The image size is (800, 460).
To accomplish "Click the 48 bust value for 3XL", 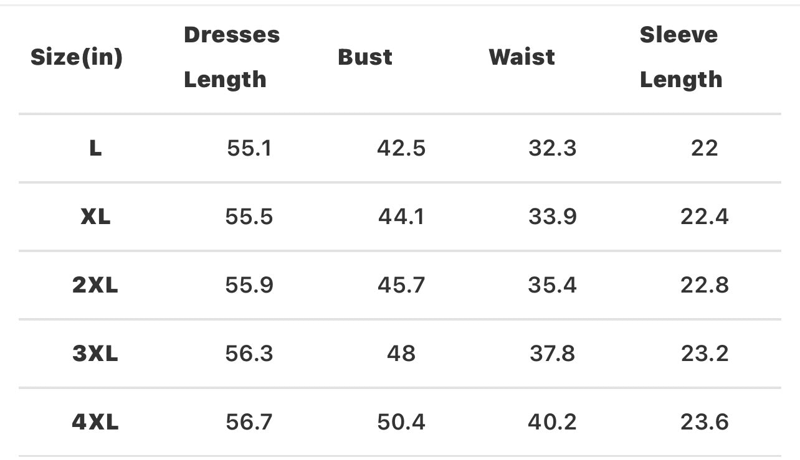I will (x=401, y=354).
